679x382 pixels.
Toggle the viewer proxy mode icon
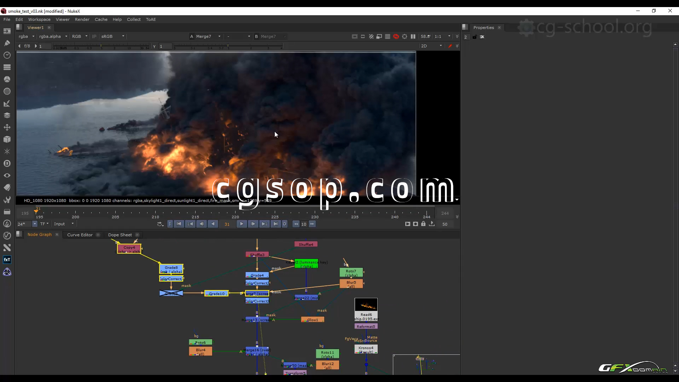coord(379,36)
